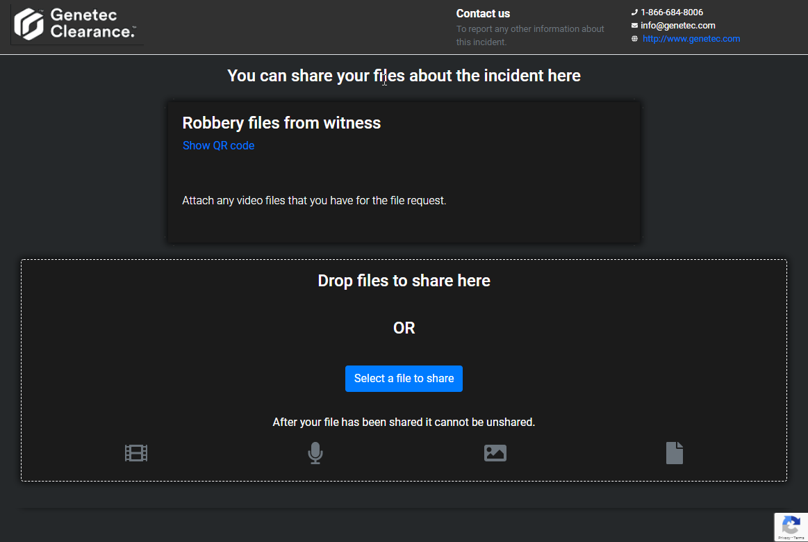Click the phone number 1-866-684-8006
Screen dimensions: 808x542
671,13
